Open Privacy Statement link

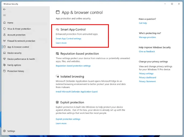[147, 81]
